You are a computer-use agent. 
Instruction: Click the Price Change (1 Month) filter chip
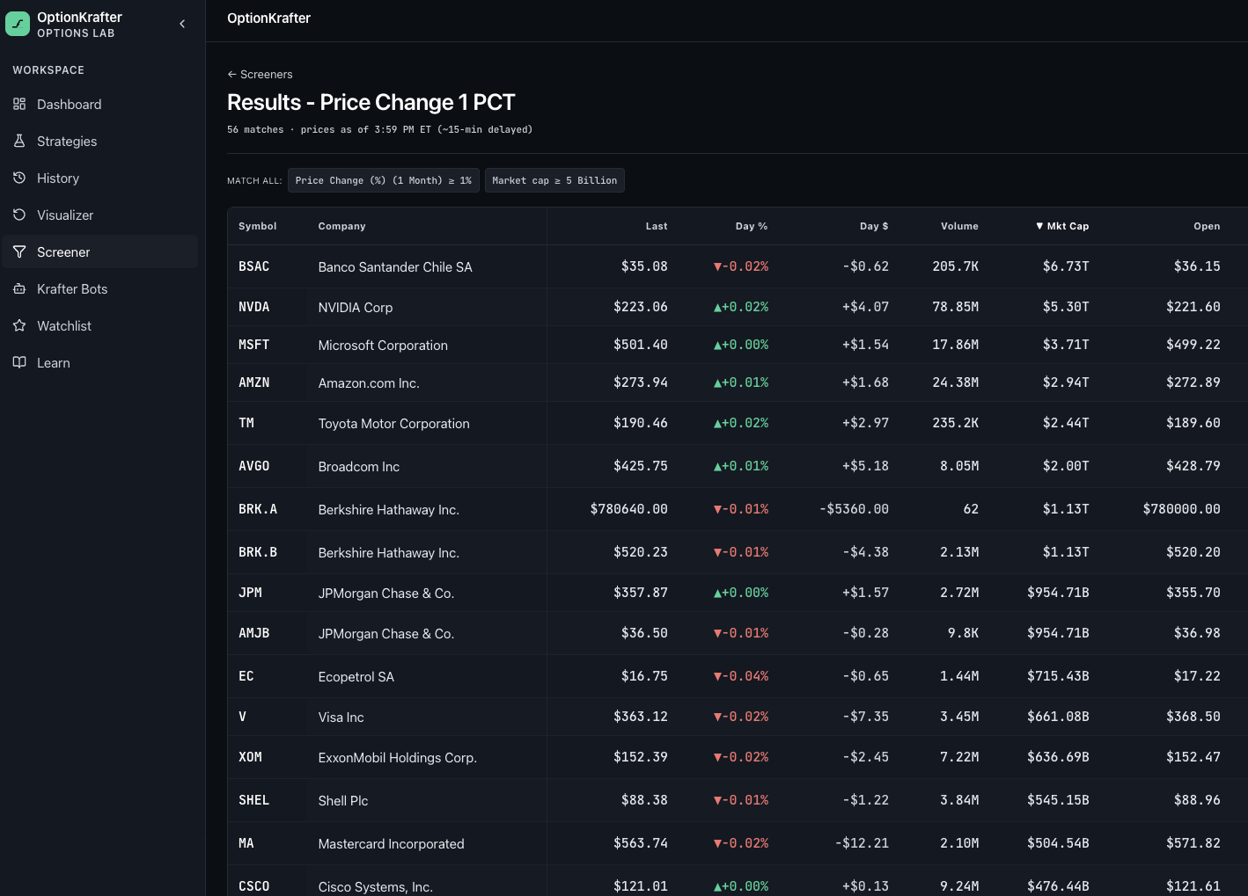[x=384, y=180]
